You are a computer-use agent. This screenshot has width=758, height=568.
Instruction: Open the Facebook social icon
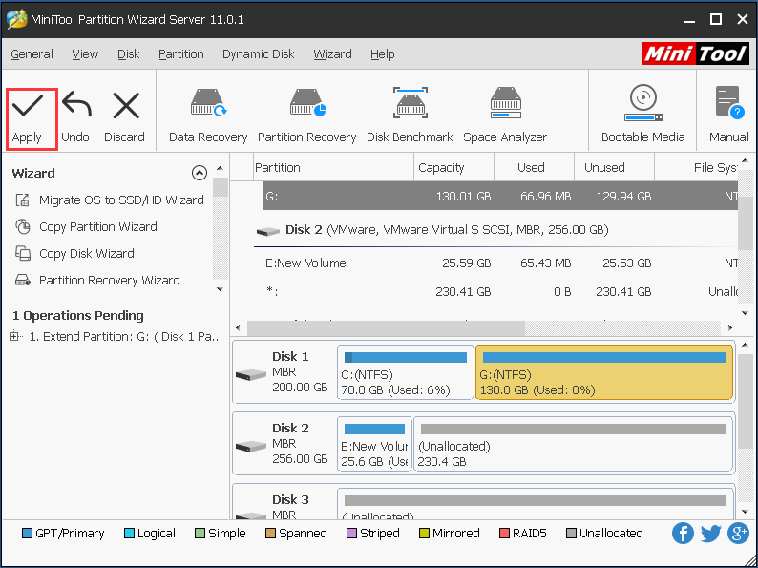pos(683,534)
